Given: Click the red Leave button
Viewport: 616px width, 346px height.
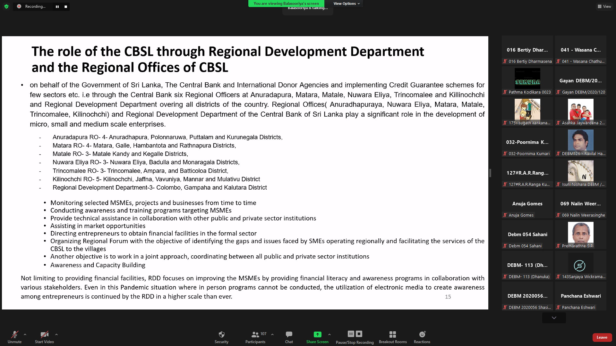Looking at the screenshot, I should pos(602,337).
